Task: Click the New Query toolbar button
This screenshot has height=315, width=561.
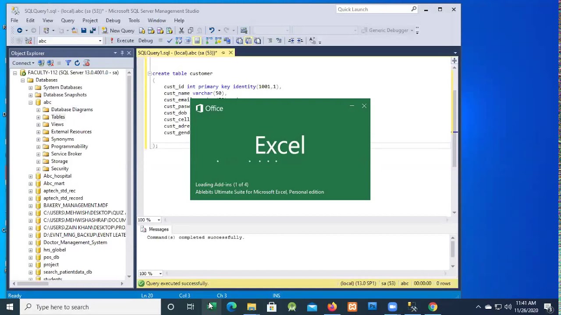Action: click(x=118, y=30)
